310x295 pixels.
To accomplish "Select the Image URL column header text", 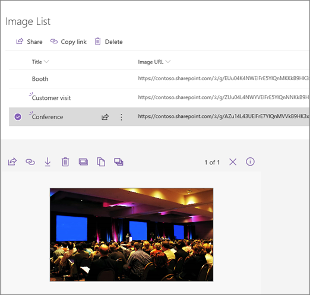I will 151,62.
